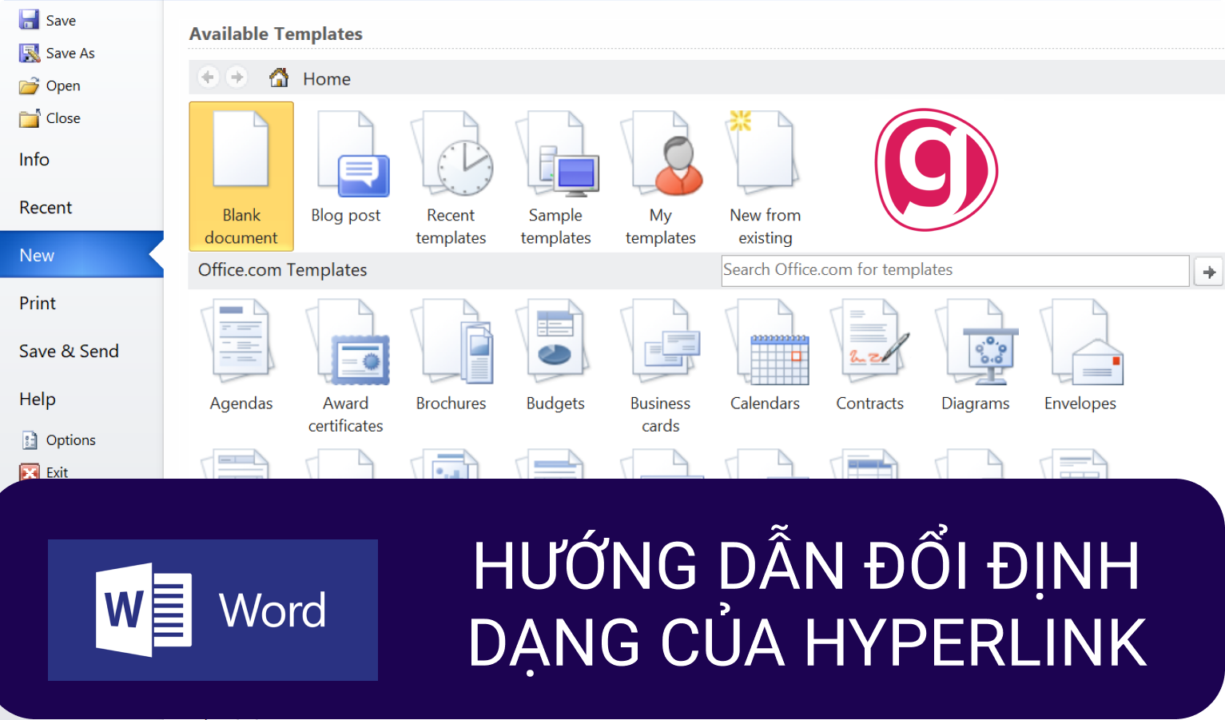1225x720 pixels.
Task: Switch to the Print tab
Action: tap(38, 303)
